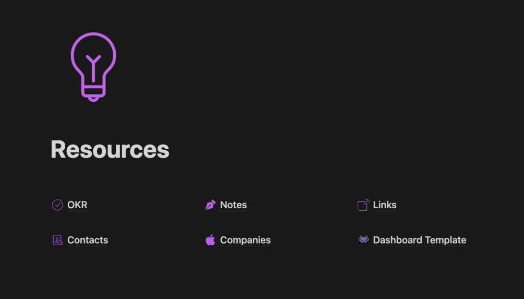Click the contact search icon beside Contacts
The height and width of the screenshot is (299, 524).
tap(57, 240)
